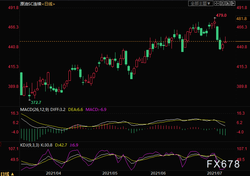Click the 372.7 low price marker

[36, 102]
